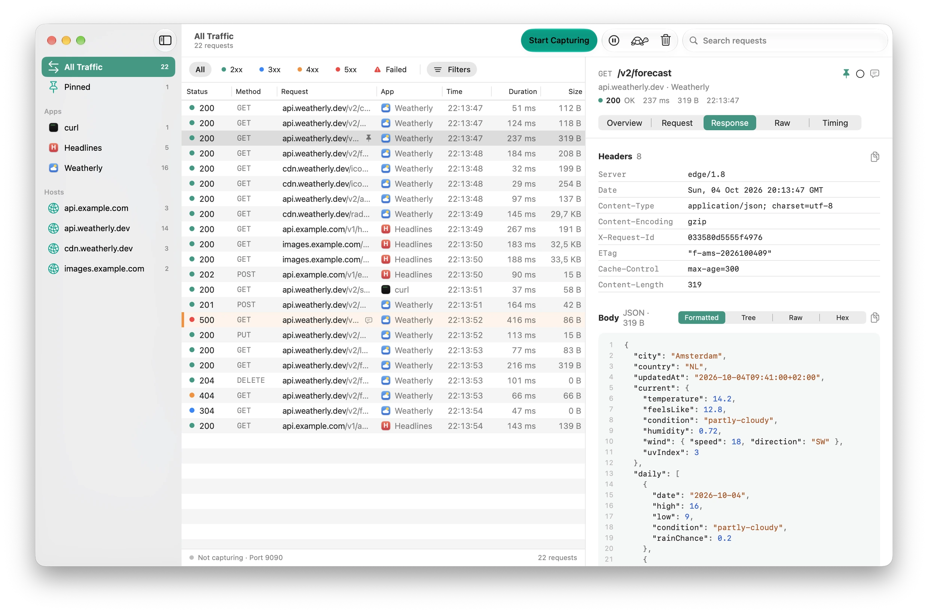Toggle the 5xx status filter
The image size is (928, 613).
346,70
